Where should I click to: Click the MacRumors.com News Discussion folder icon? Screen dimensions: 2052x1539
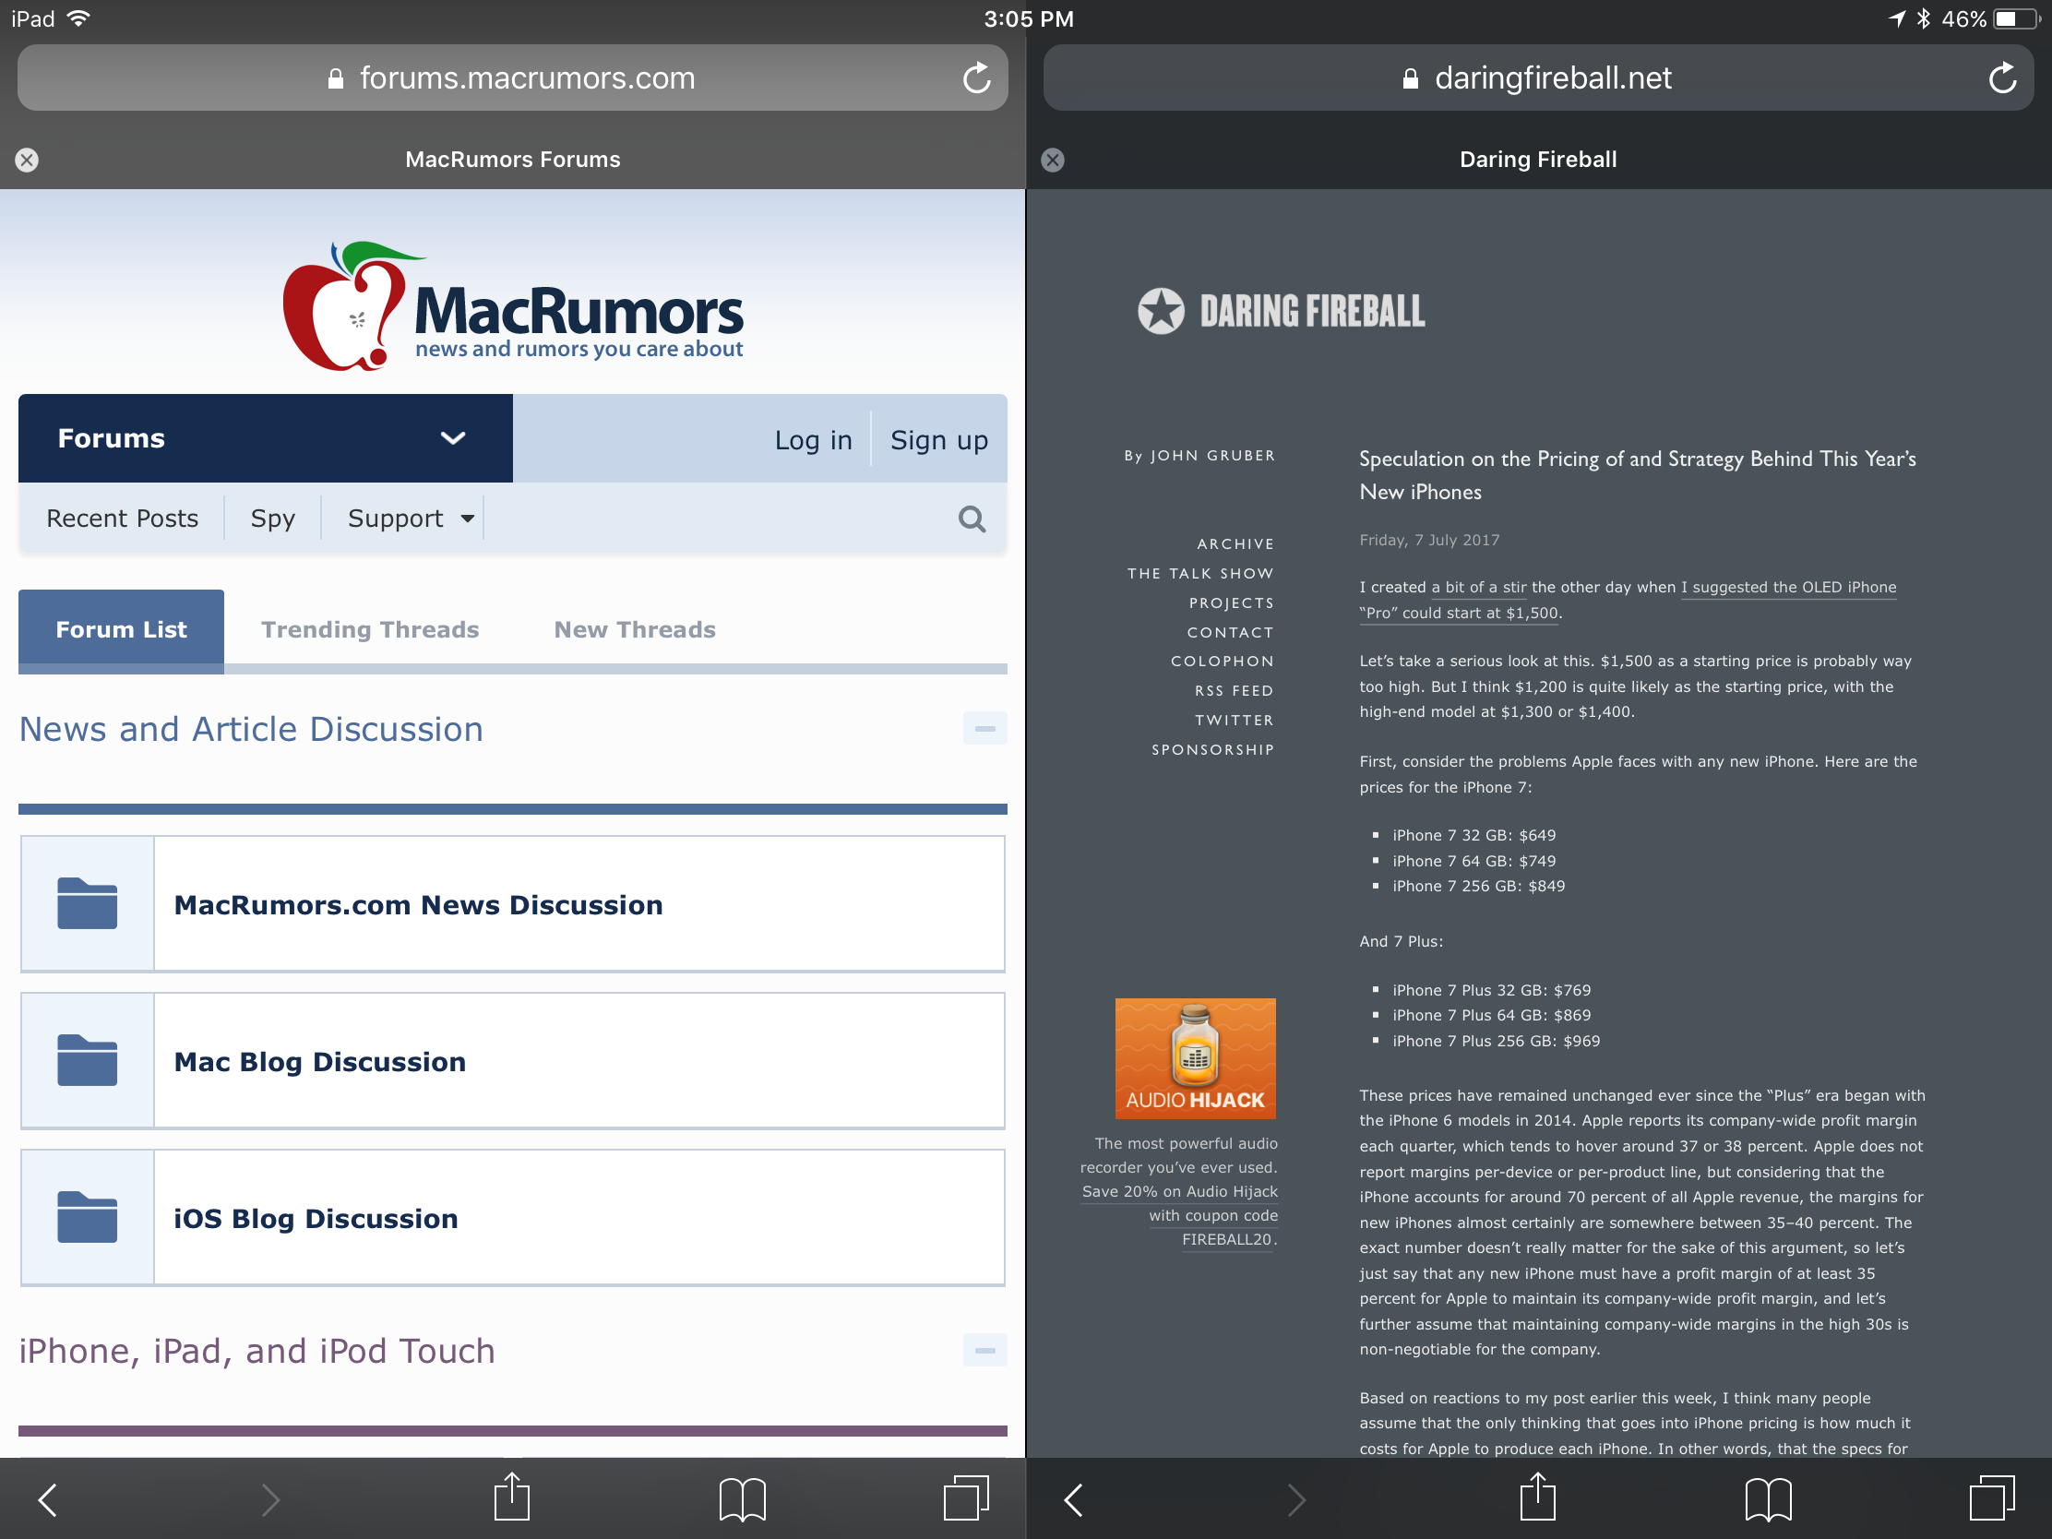click(x=88, y=903)
